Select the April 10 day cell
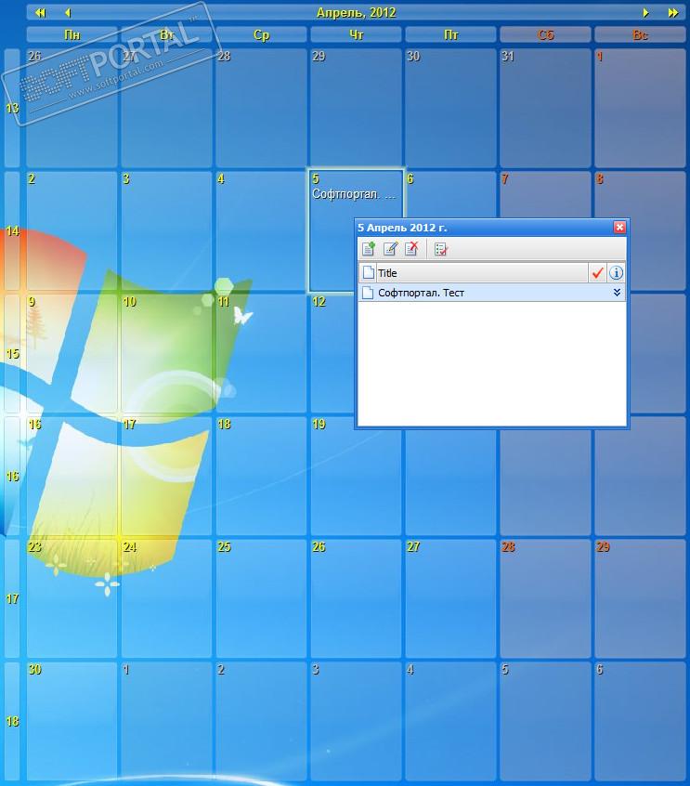Image resolution: width=690 pixels, height=786 pixels. [x=166, y=353]
